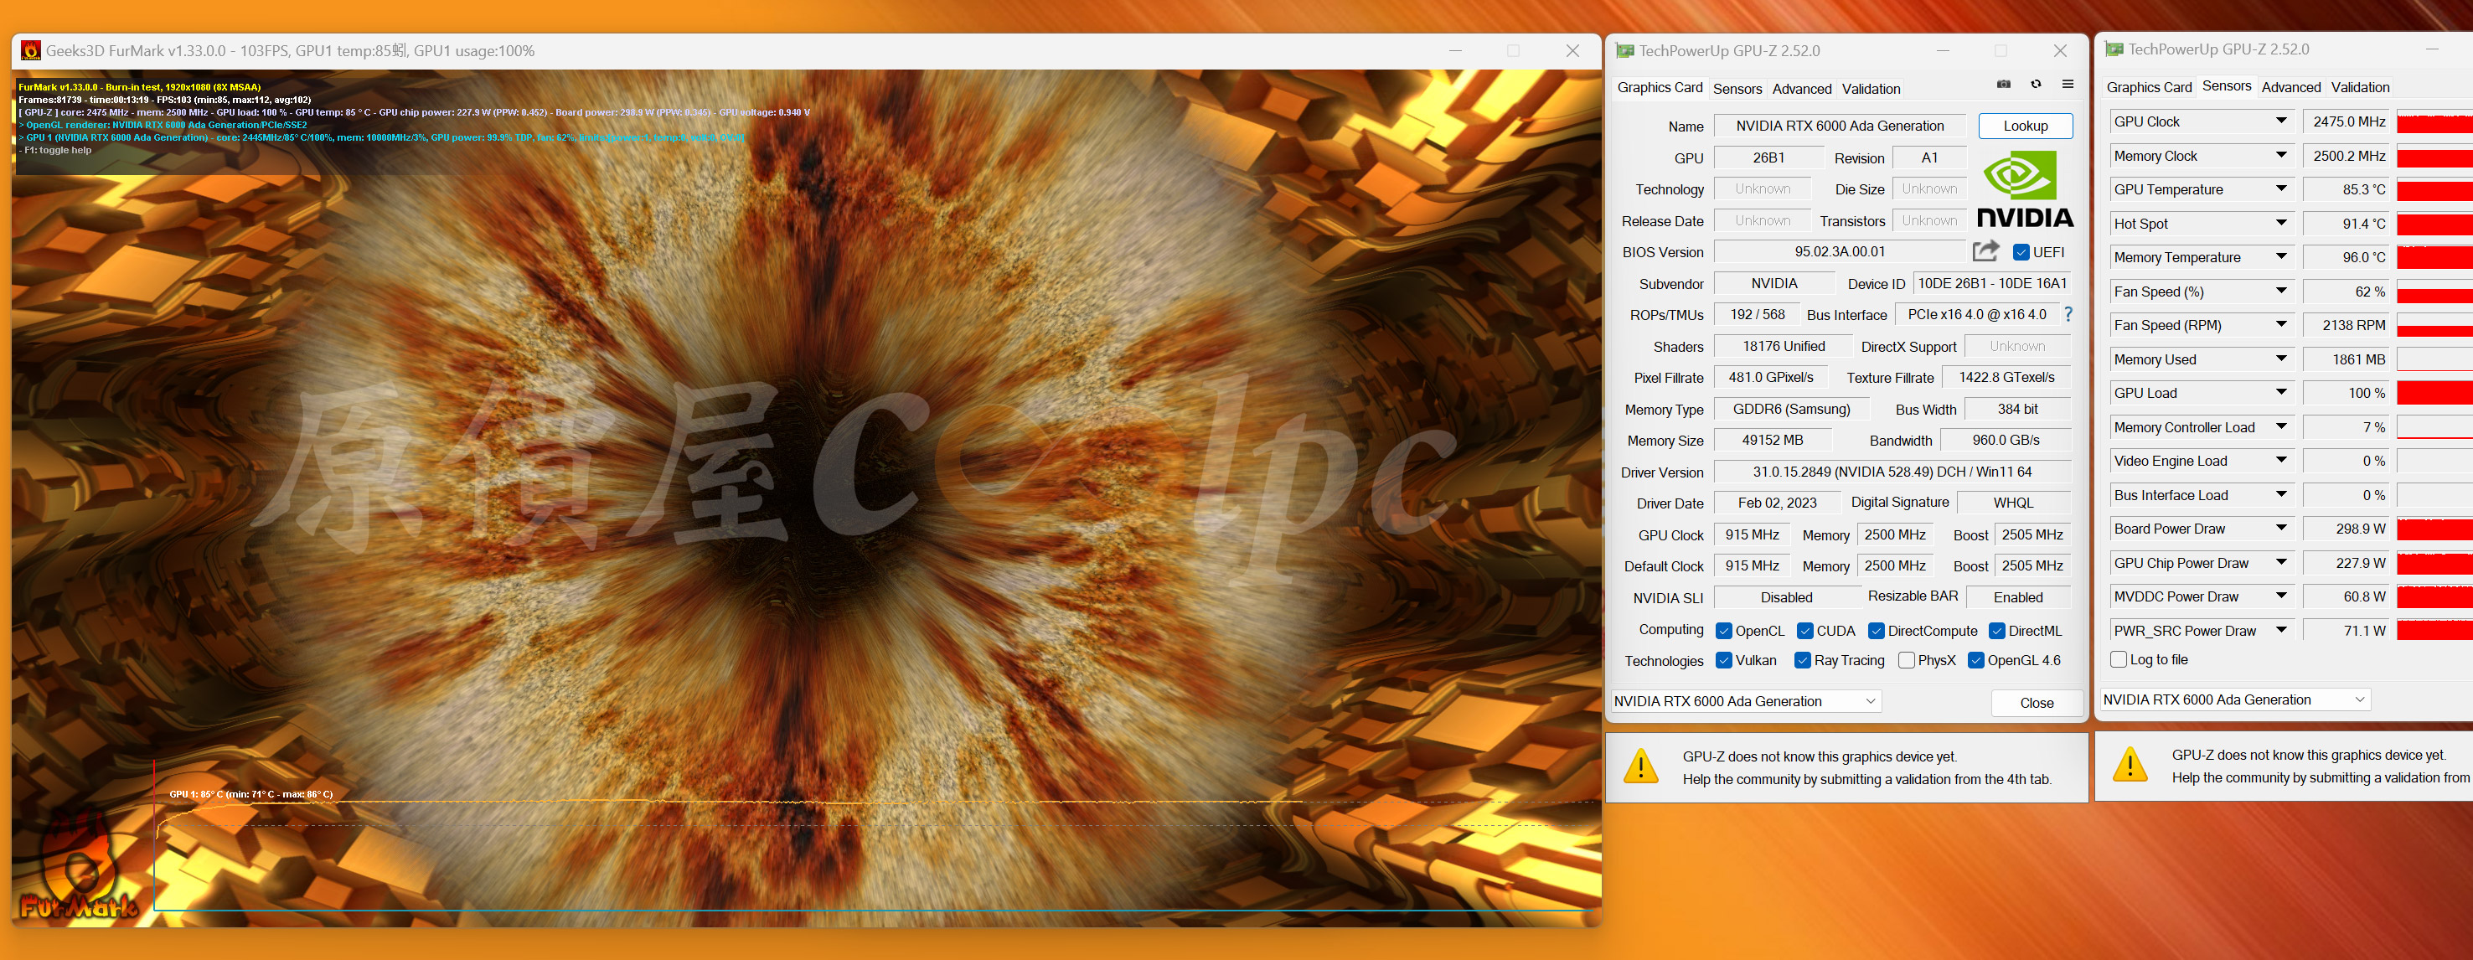
Task: Click the Fan Speed (%) red sensor graph
Action: point(2434,292)
